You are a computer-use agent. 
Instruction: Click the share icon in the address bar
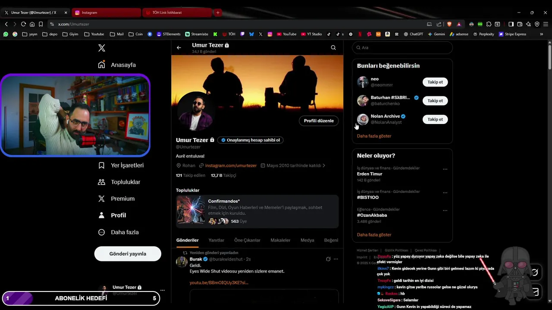(439, 24)
